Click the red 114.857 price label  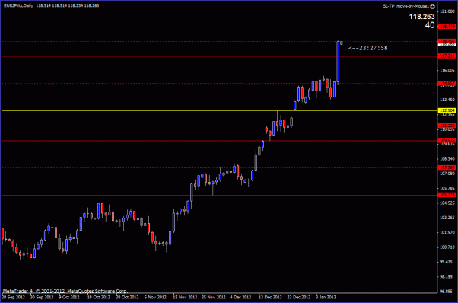(447, 83)
